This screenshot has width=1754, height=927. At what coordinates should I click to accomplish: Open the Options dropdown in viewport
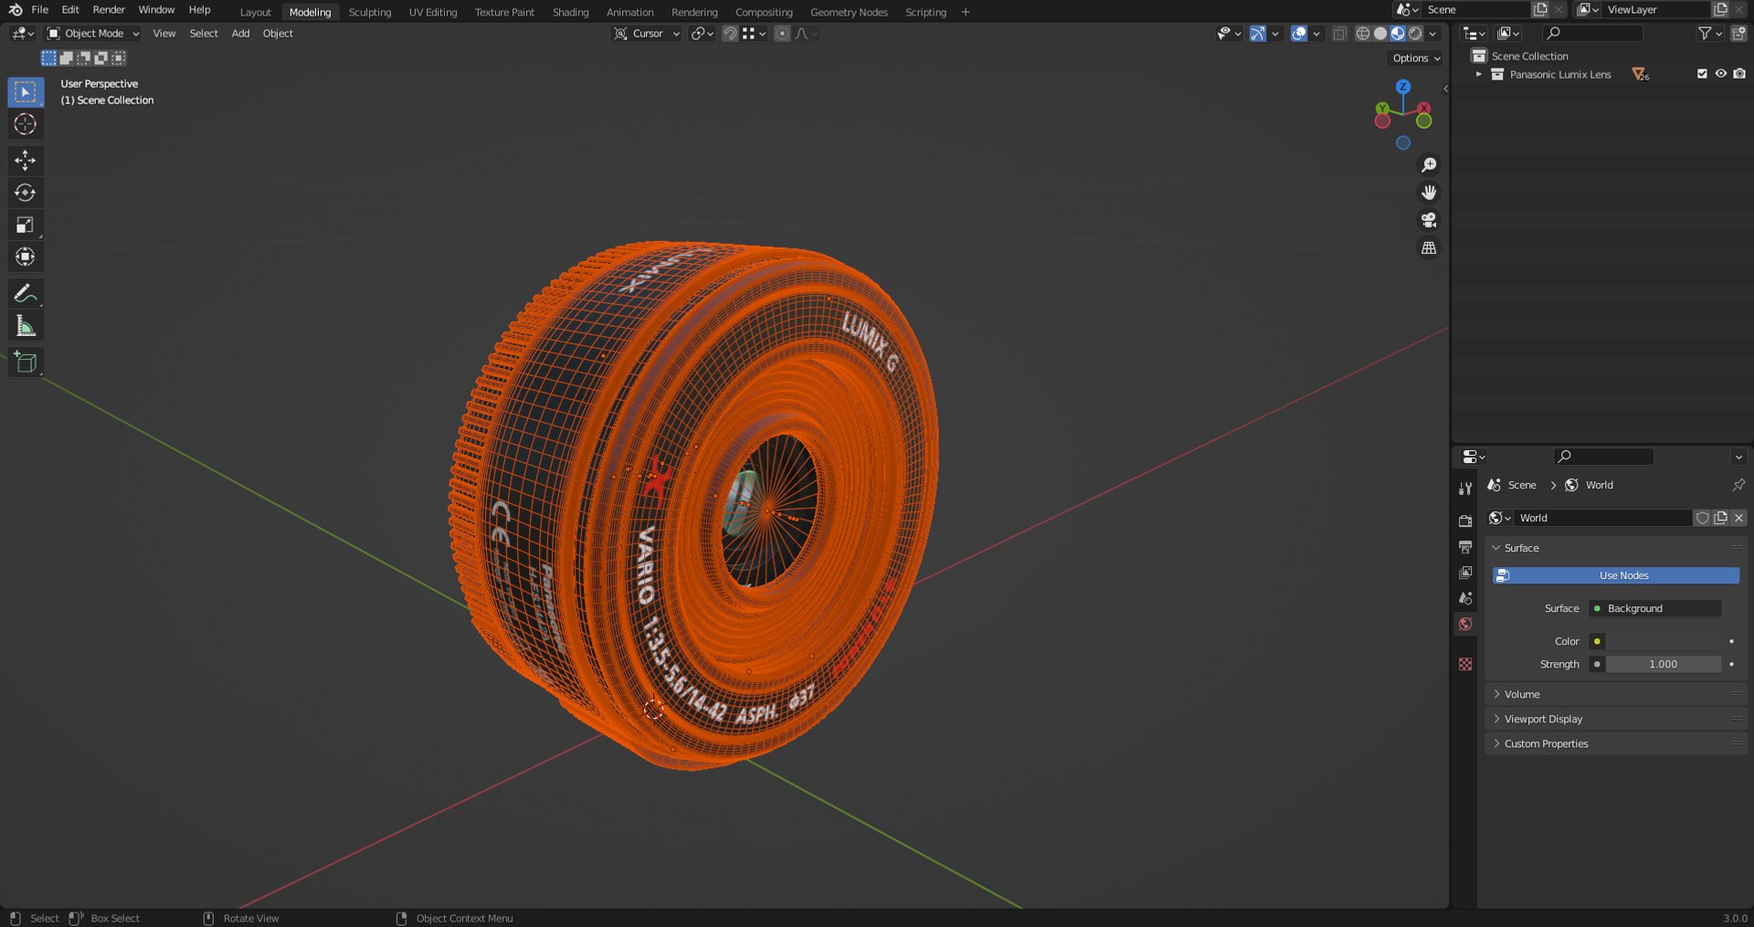1416,58
